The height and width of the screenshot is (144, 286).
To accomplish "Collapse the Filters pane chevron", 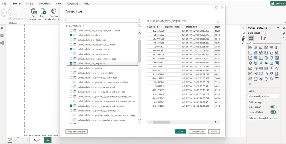I will [243, 28].
